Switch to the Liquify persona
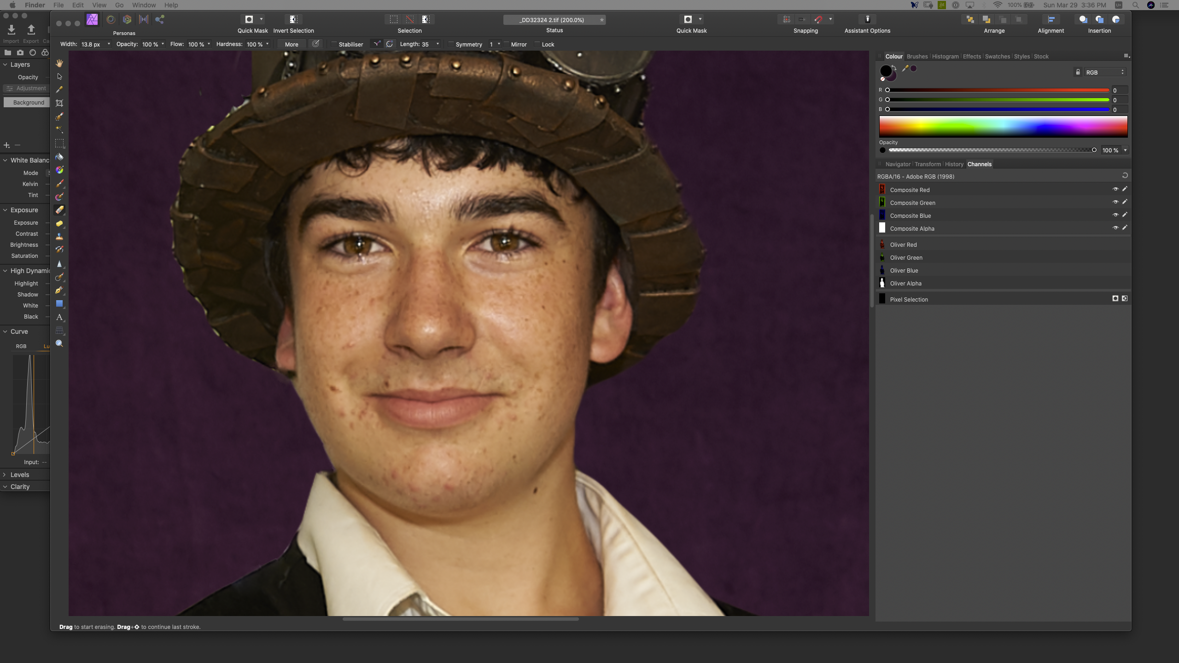This screenshot has width=1179, height=663. 111,19
